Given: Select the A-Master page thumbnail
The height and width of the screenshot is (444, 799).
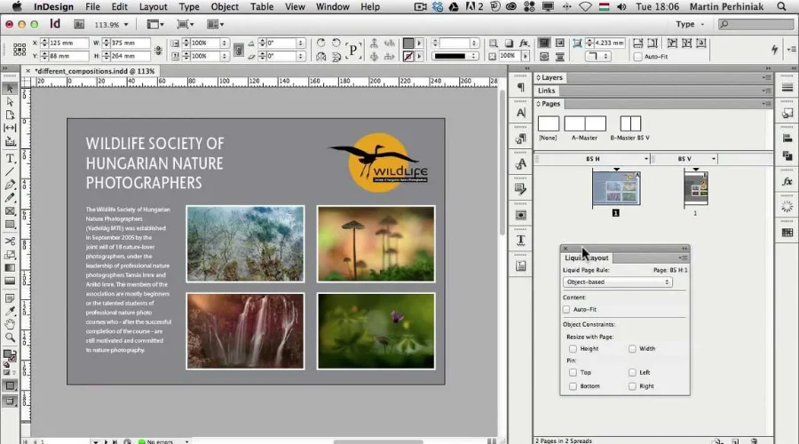Looking at the screenshot, I should click(x=585, y=123).
